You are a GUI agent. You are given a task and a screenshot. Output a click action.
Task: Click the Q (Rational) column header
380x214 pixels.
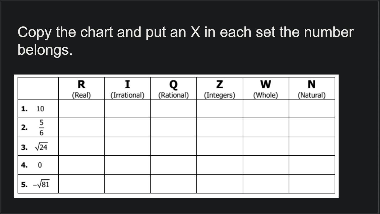(x=173, y=88)
